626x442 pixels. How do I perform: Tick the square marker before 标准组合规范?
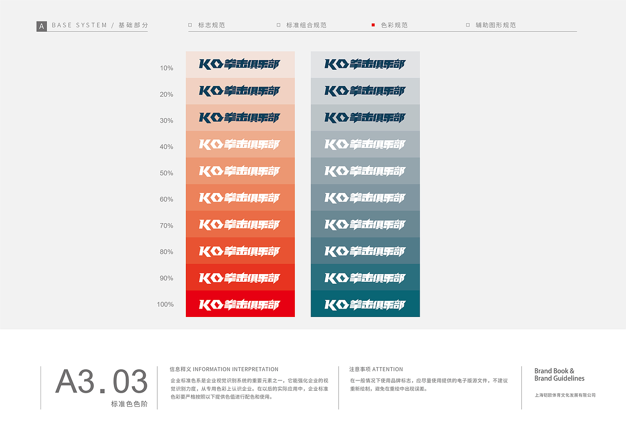(x=279, y=25)
